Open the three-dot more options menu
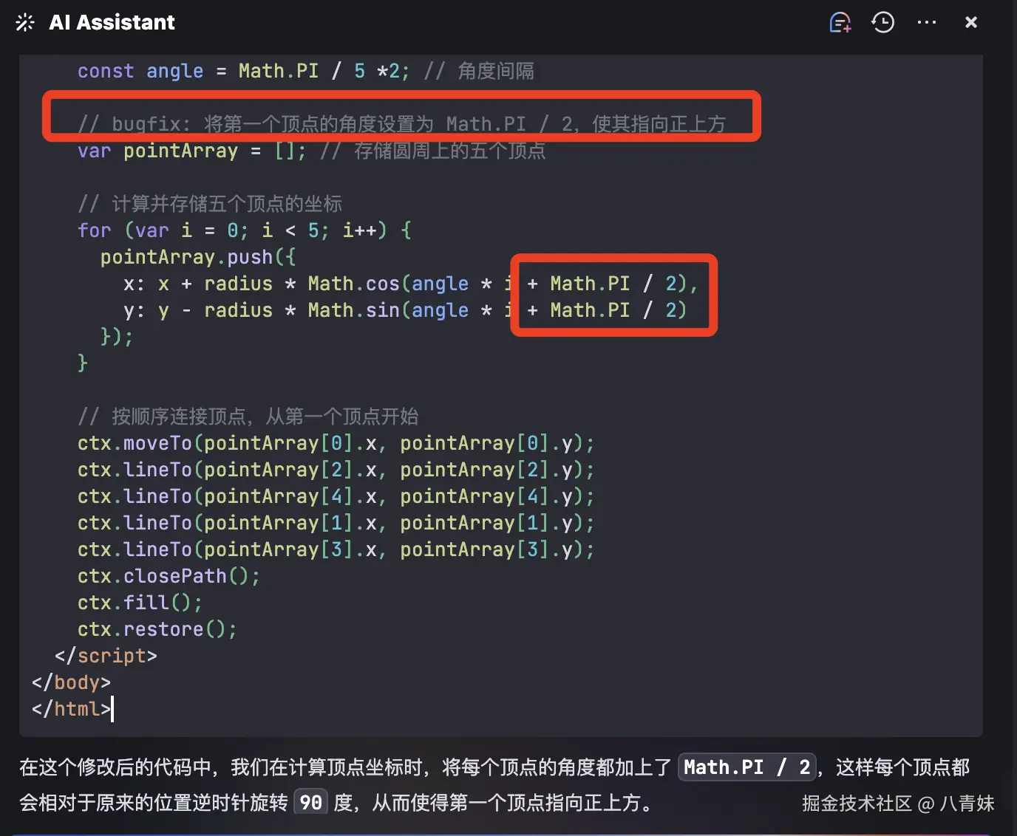 927,23
